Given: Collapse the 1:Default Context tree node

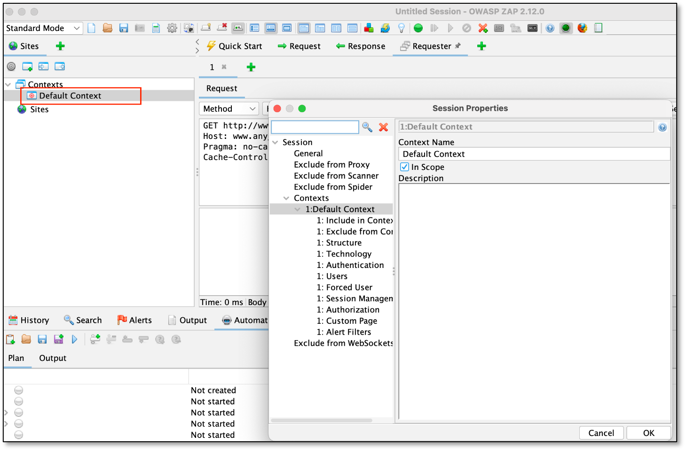Looking at the screenshot, I should (297, 209).
